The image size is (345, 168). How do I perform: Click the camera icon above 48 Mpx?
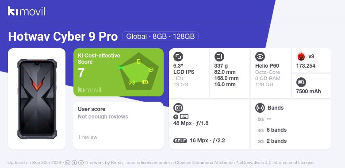(178, 108)
